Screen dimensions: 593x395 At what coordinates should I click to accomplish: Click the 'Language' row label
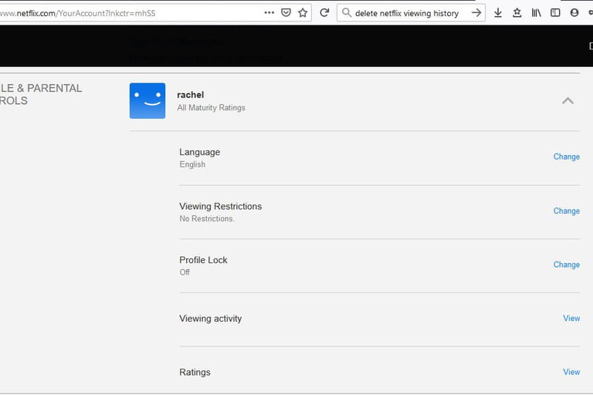200,152
